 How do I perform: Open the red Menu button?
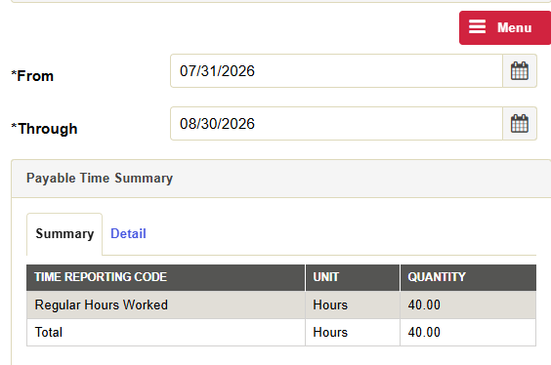tap(505, 27)
